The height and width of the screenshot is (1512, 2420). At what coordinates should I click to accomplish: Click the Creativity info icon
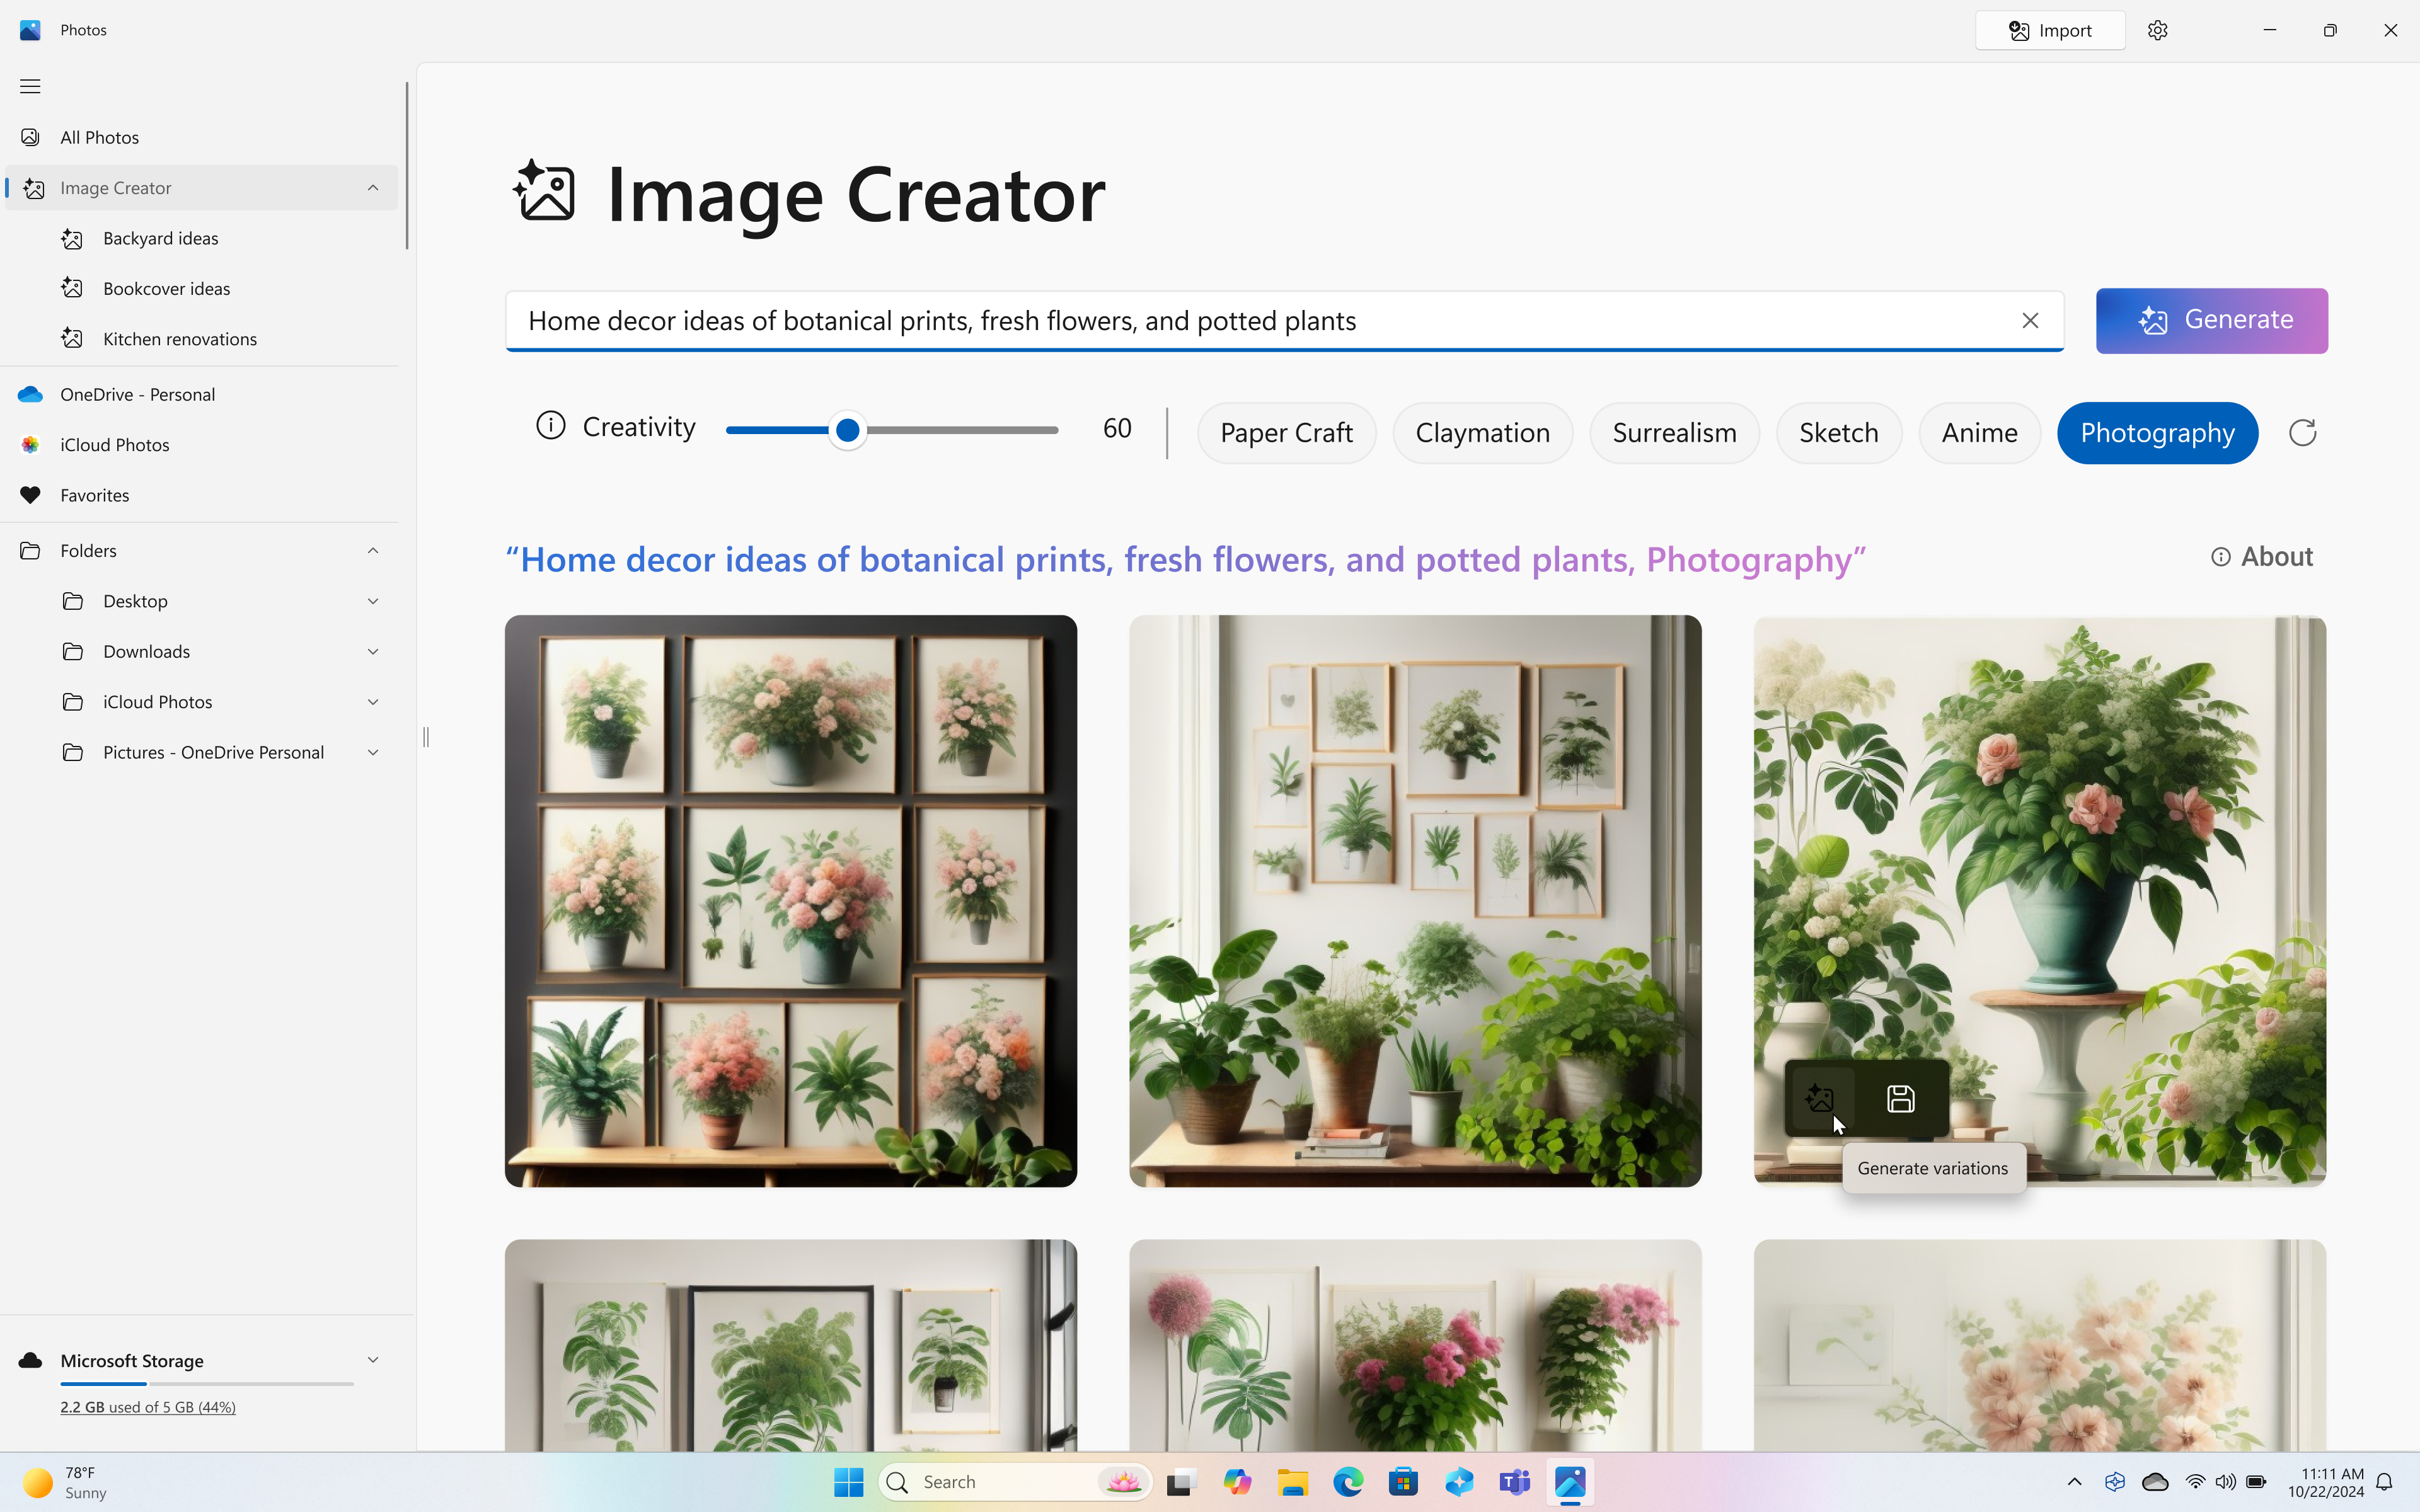click(550, 426)
